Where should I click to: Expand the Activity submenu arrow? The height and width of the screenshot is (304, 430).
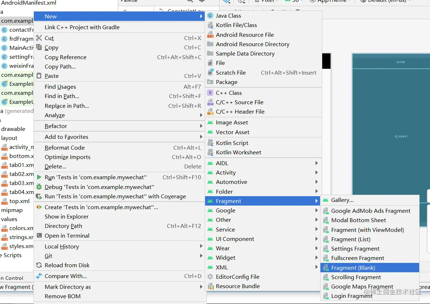click(x=316, y=172)
